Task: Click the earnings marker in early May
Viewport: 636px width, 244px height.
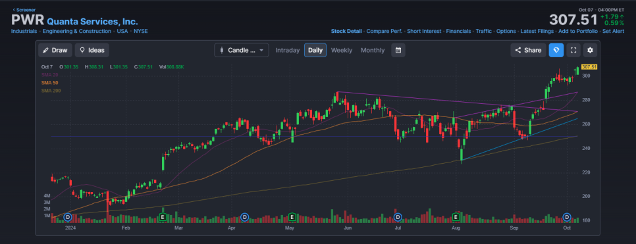Action: coord(292,217)
